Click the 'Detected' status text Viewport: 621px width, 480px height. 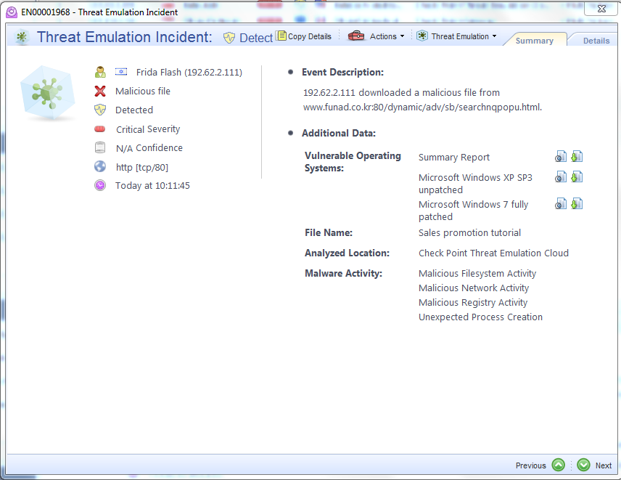pos(134,110)
